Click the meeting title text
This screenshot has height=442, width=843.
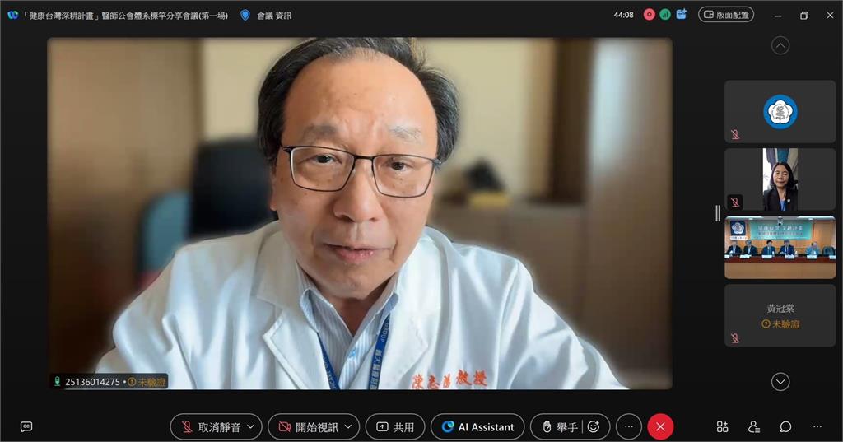pos(125,16)
